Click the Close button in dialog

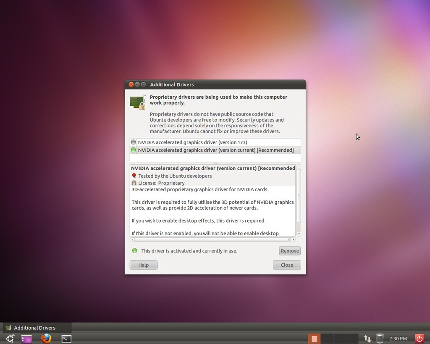click(287, 265)
